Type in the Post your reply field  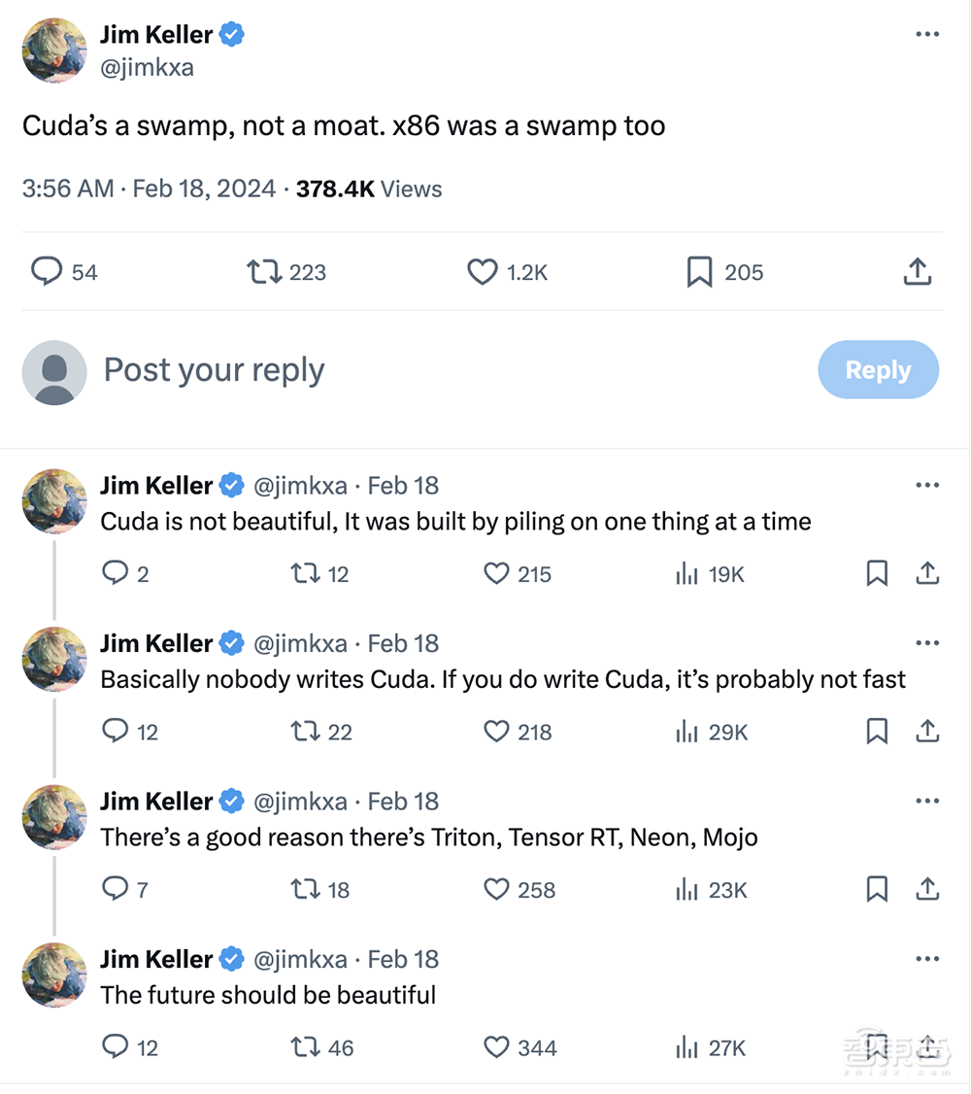pos(388,370)
